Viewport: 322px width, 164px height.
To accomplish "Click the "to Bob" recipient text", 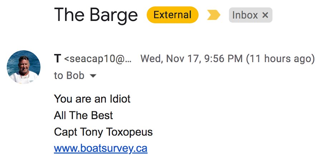I will (x=69, y=76).
